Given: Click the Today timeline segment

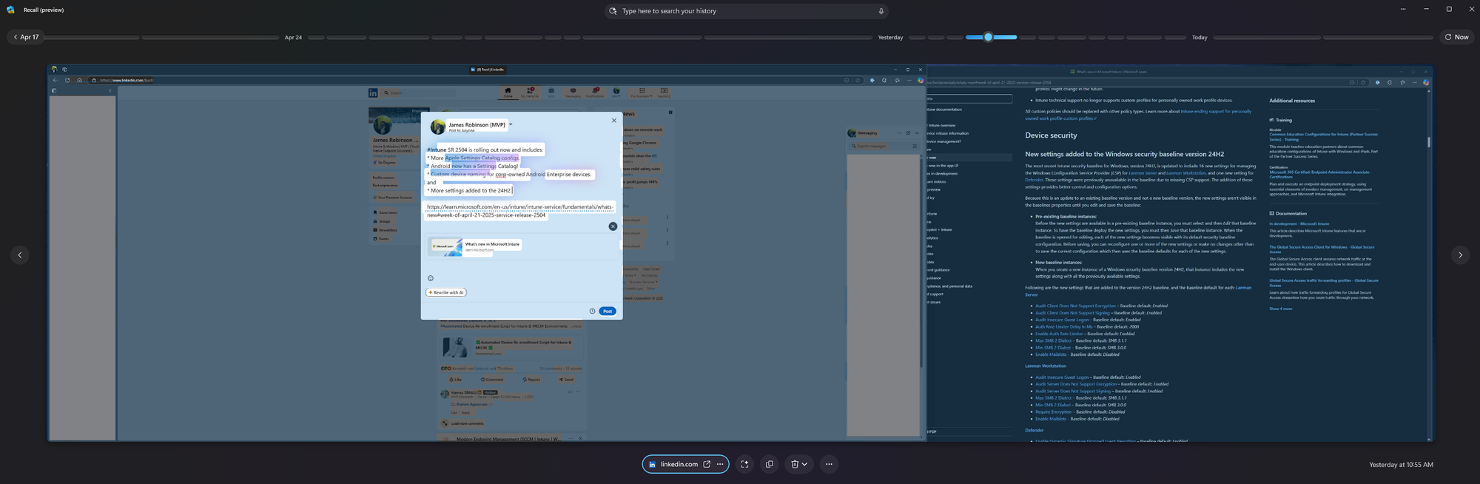Looking at the screenshot, I should [1200, 37].
